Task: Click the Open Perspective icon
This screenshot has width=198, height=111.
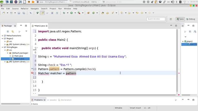Action: click(171, 19)
